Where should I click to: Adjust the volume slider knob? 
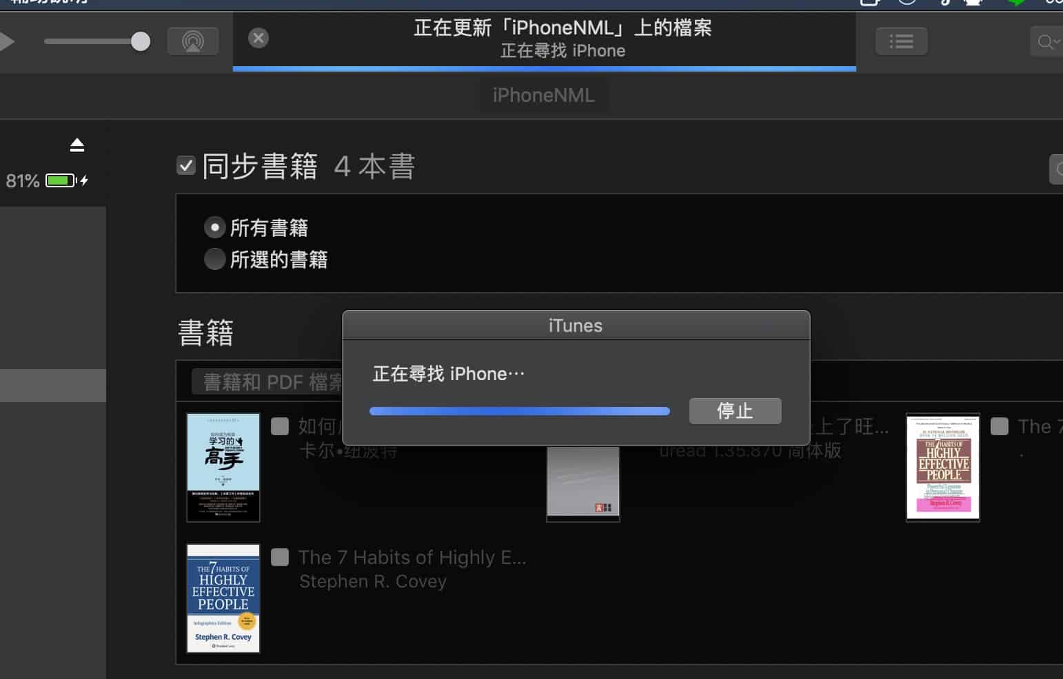pyautogui.click(x=141, y=41)
